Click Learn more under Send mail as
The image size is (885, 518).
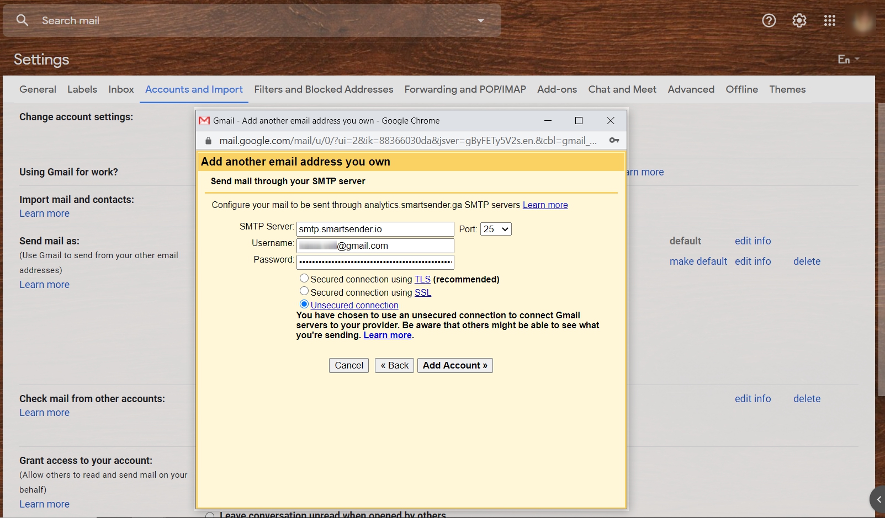pyautogui.click(x=44, y=285)
